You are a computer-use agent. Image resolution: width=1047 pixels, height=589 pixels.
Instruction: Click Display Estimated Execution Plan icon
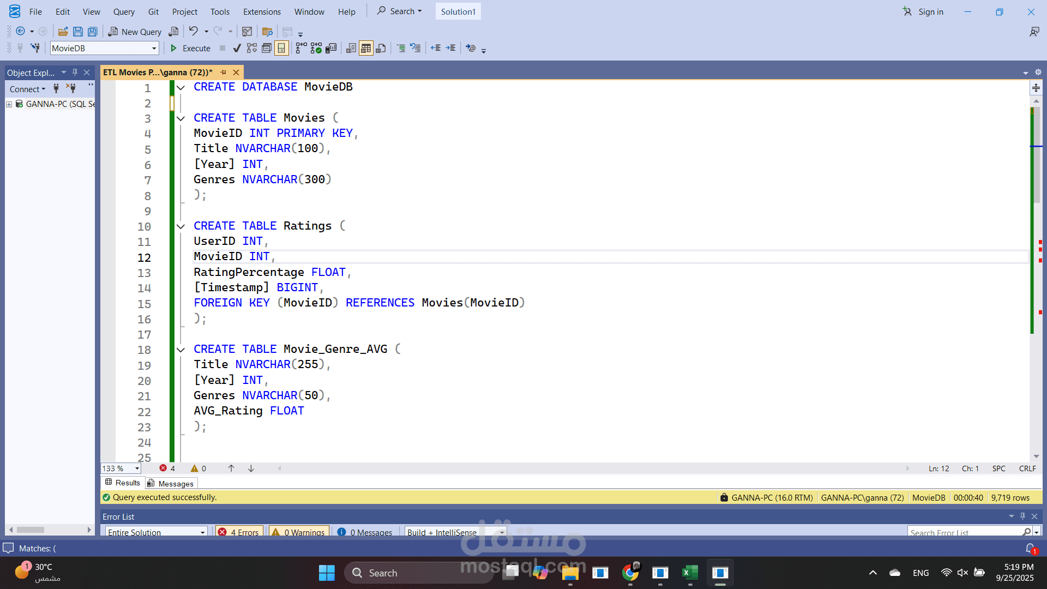(252, 49)
